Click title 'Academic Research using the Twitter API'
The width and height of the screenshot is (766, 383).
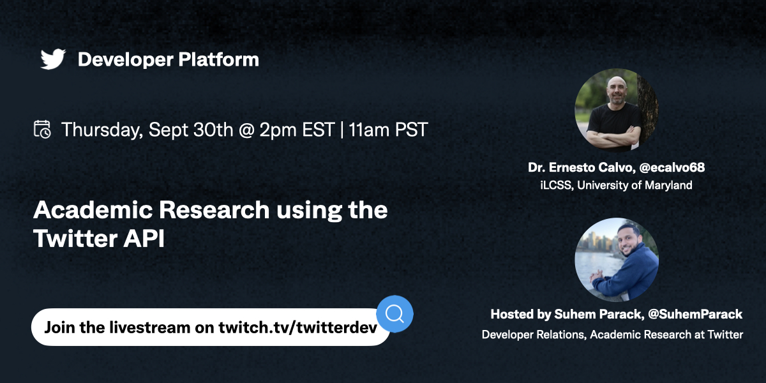pos(211,224)
